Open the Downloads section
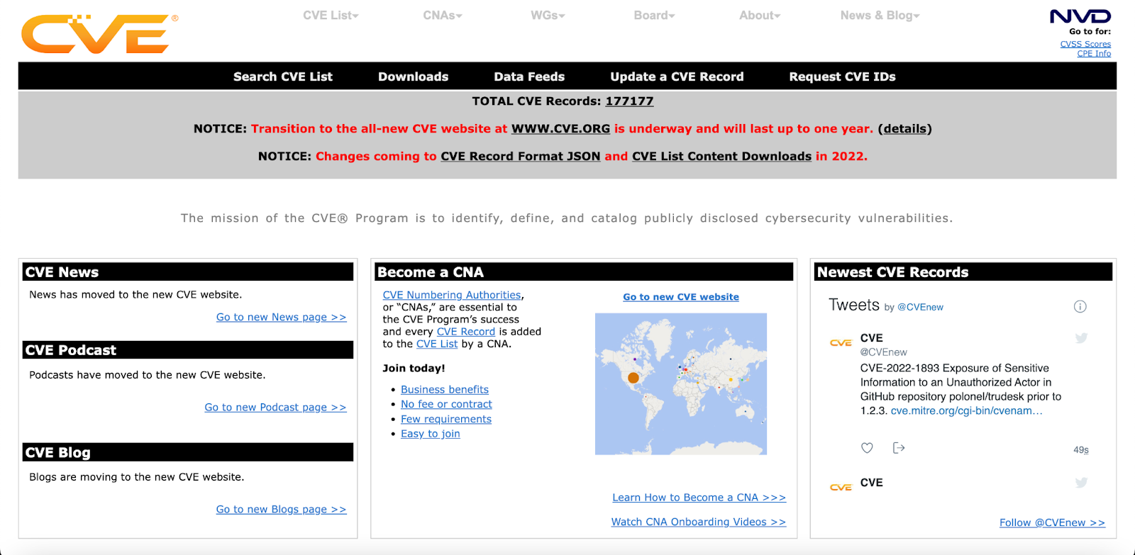This screenshot has width=1135, height=555. click(413, 77)
